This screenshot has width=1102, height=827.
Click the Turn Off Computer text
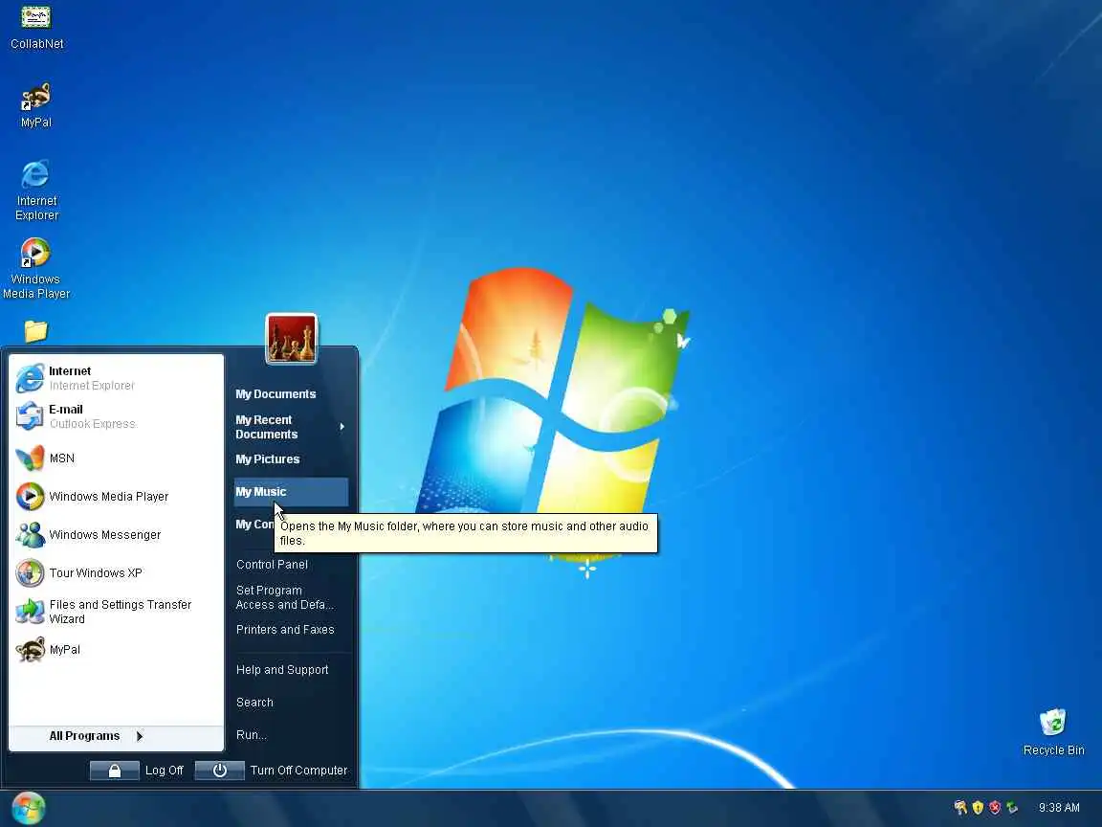298,771
